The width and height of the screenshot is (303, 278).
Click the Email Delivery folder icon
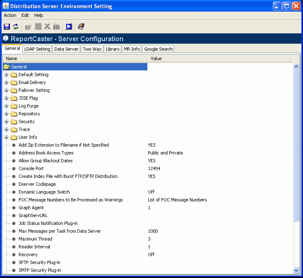click(x=14, y=82)
